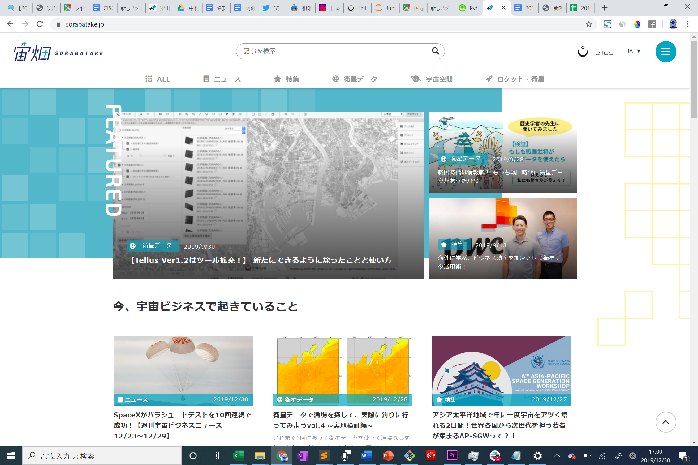The height and width of the screenshot is (465, 698).
Task: Click the lock icon beside sorabatake.jp
Action: point(58,24)
